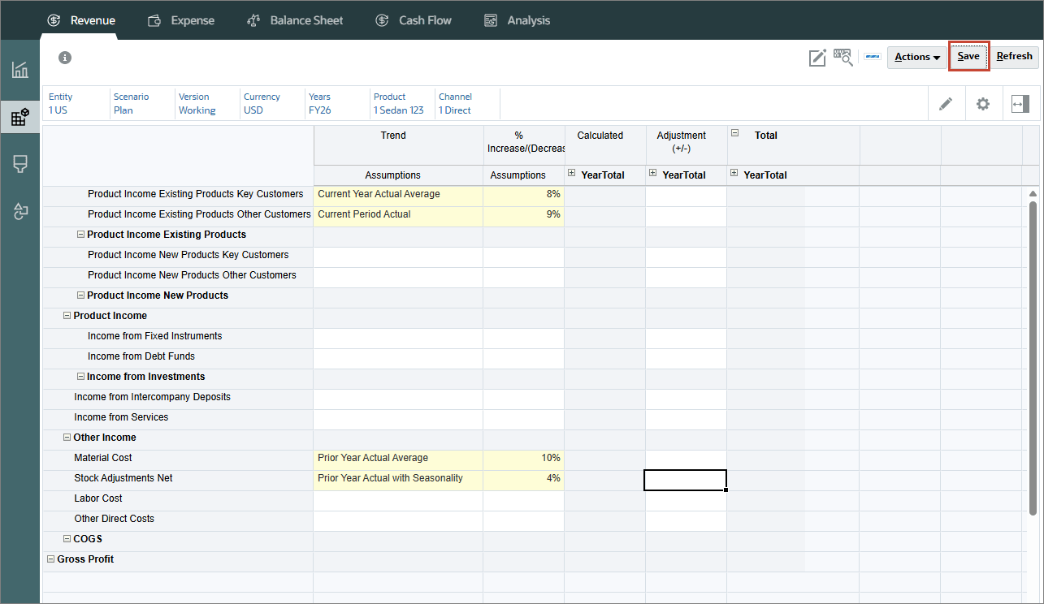The width and height of the screenshot is (1044, 604).
Task: Collapse the Total column group
Action: [x=734, y=133]
